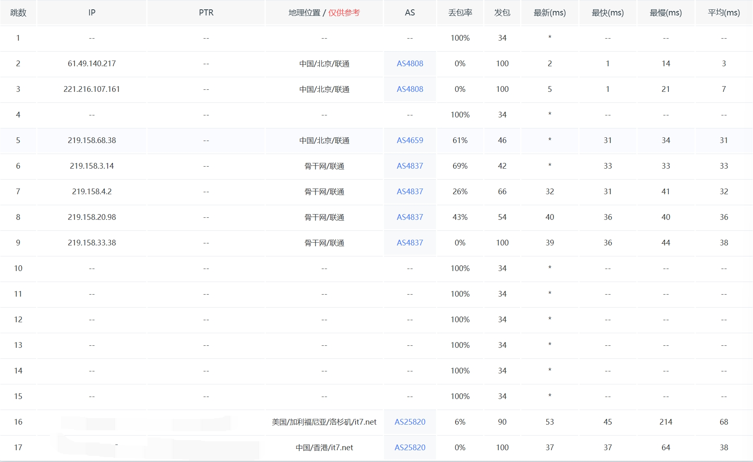Click hop number 13 in 跳数 column

(x=18, y=345)
